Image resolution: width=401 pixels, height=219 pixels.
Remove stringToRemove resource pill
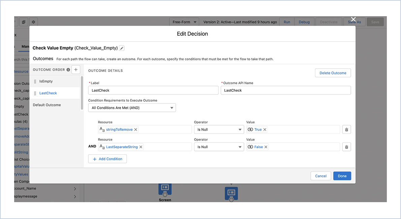point(136,129)
